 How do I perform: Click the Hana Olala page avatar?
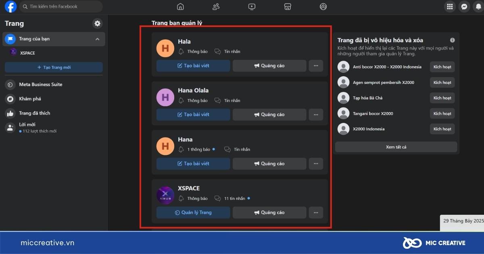click(x=165, y=97)
